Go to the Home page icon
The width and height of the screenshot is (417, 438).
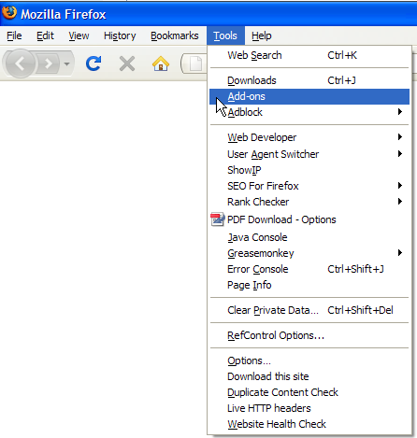161,64
